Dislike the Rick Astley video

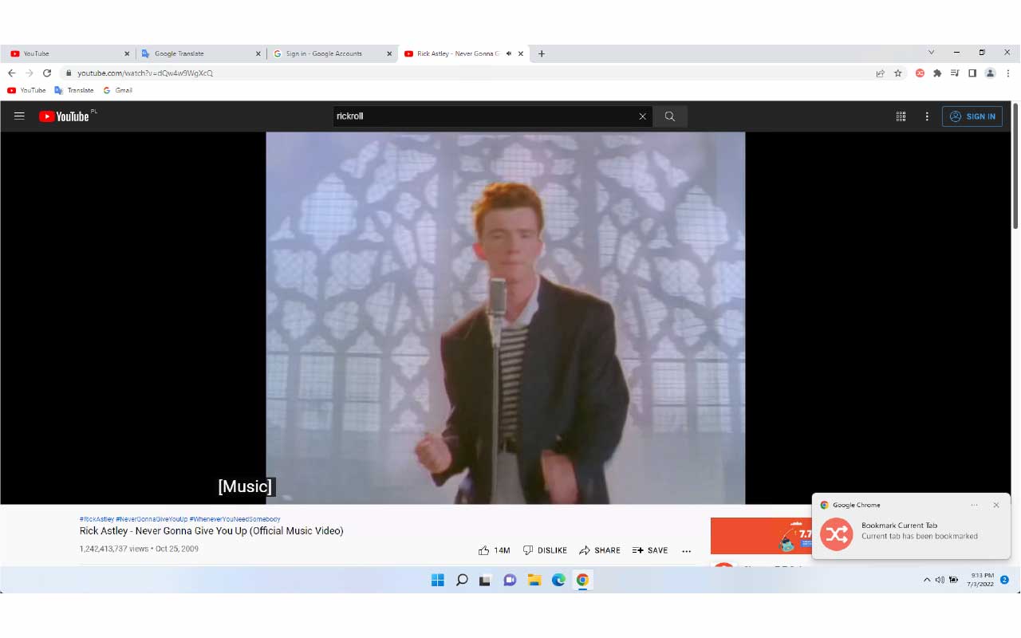coord(545,550)
